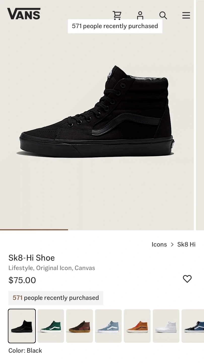Click the Sk8-Hi Shoe product title
Image resolution: width=204 pixels, height=363 pixels.
click(x=32, y=258)
